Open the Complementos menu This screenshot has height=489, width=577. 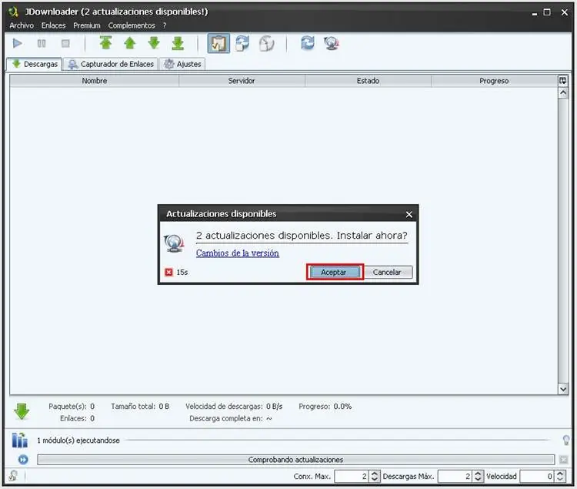(132, 25)
